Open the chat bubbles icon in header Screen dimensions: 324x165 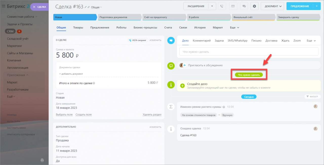(244, 6)
